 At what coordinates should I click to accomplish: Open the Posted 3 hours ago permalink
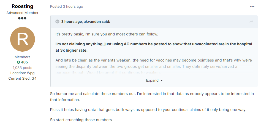(x=66, y=7)
